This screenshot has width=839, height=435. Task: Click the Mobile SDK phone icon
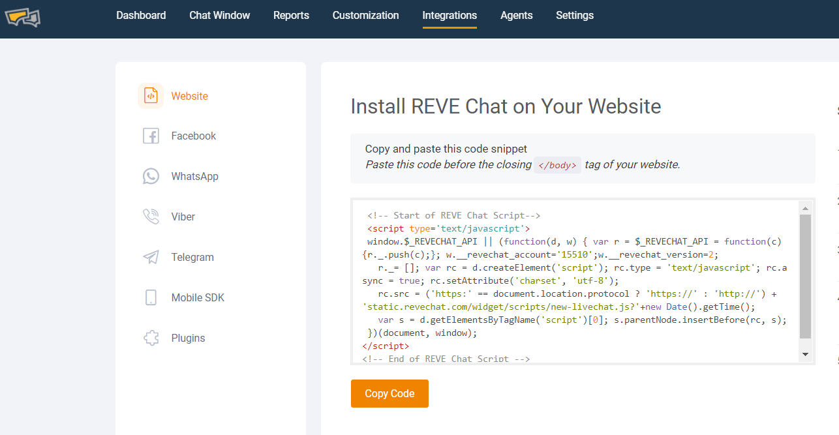[151, 297]
